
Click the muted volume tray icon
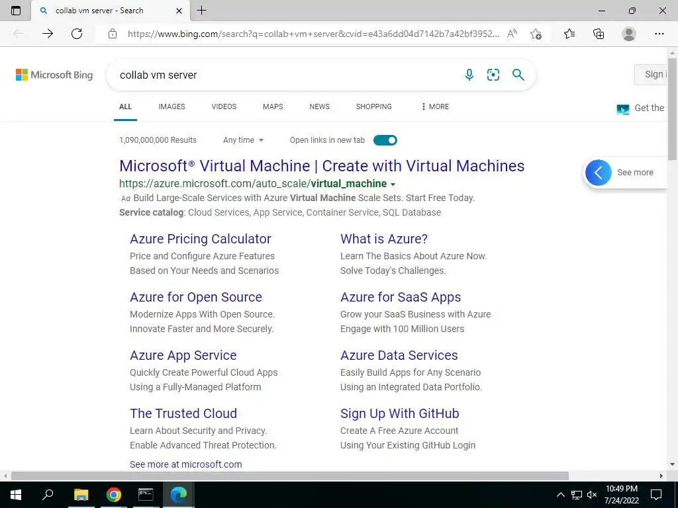pos(592,495)
